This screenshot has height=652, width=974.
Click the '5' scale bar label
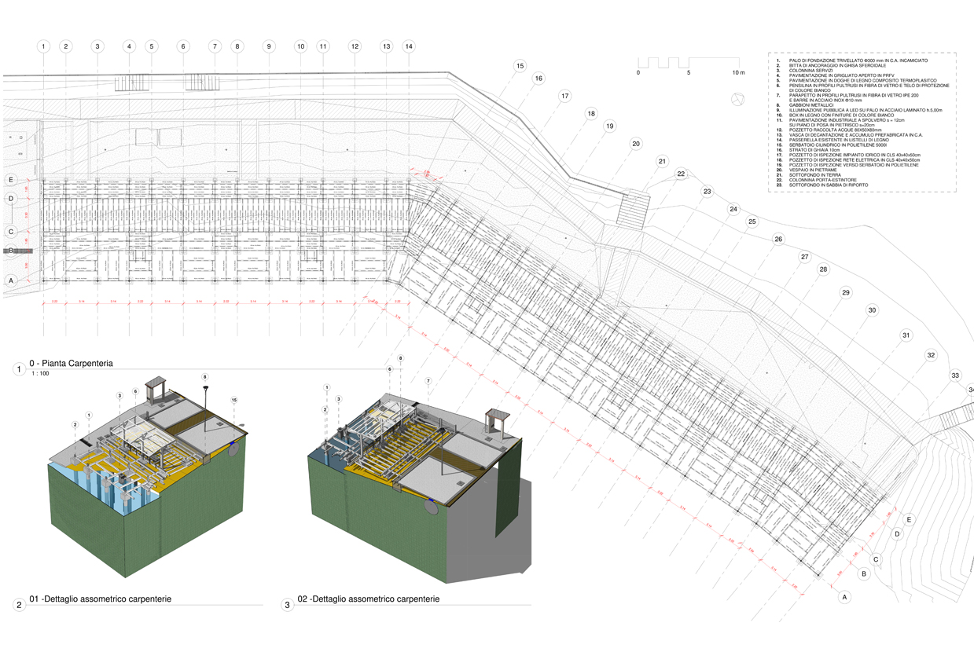click(x=689, y=72)
